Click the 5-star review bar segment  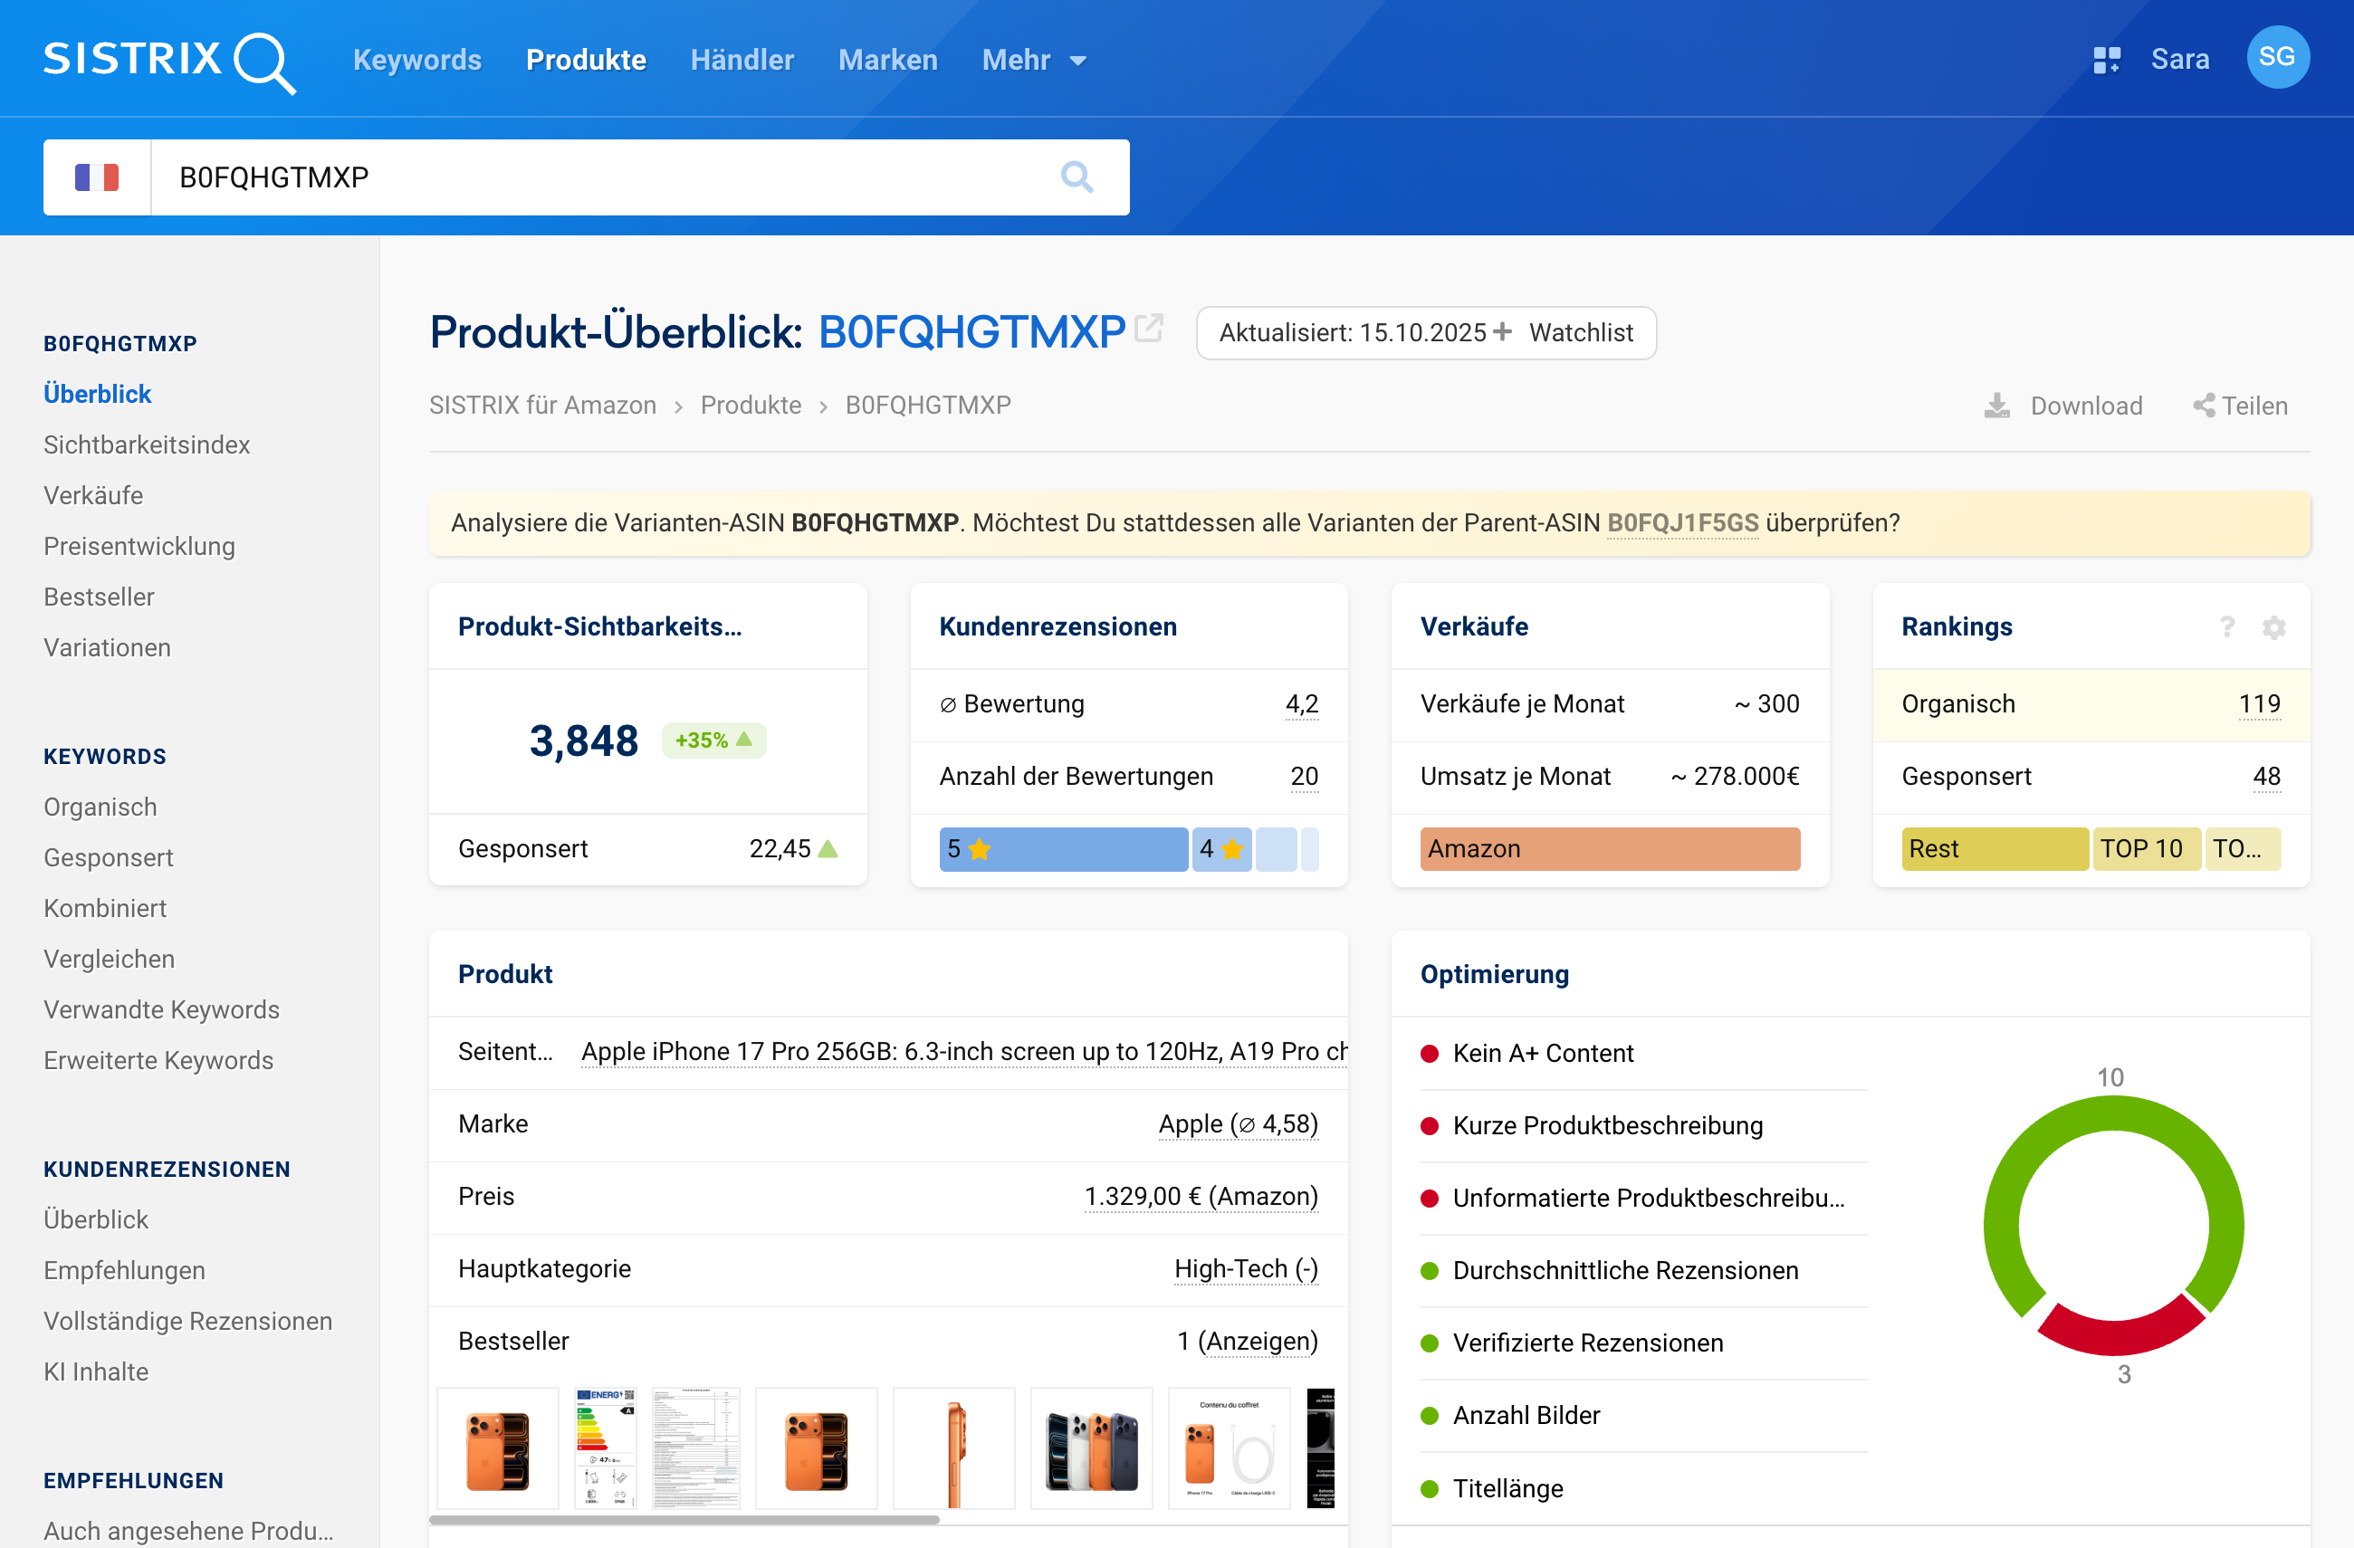pos(1062,848)
